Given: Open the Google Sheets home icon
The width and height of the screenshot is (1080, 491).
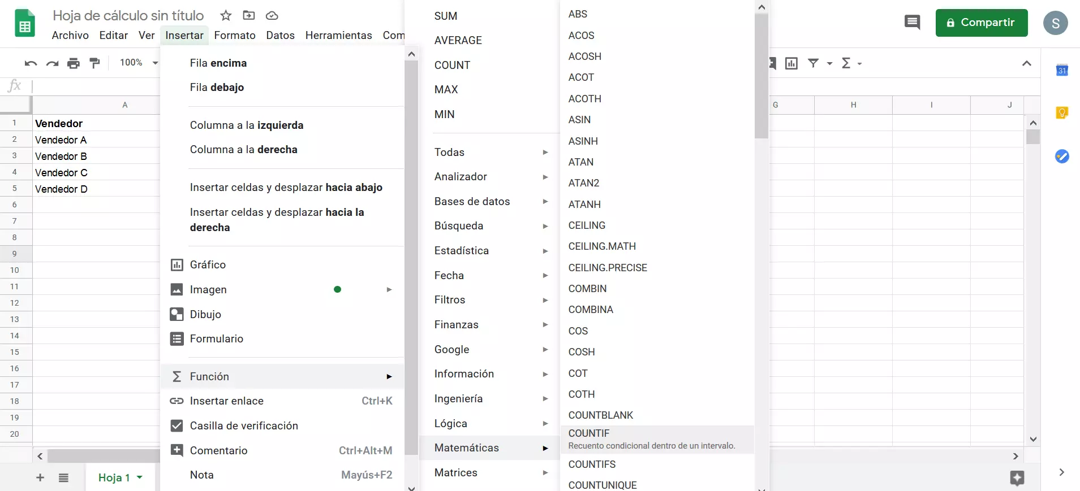Looking at the screenshot, I should [x=24, y=23].
